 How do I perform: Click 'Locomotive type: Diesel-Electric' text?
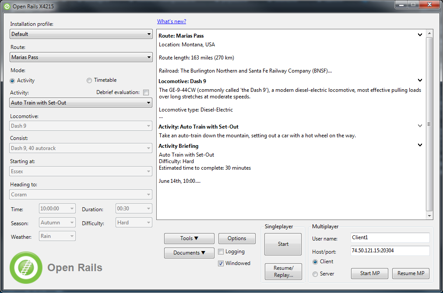click(196, 110)
